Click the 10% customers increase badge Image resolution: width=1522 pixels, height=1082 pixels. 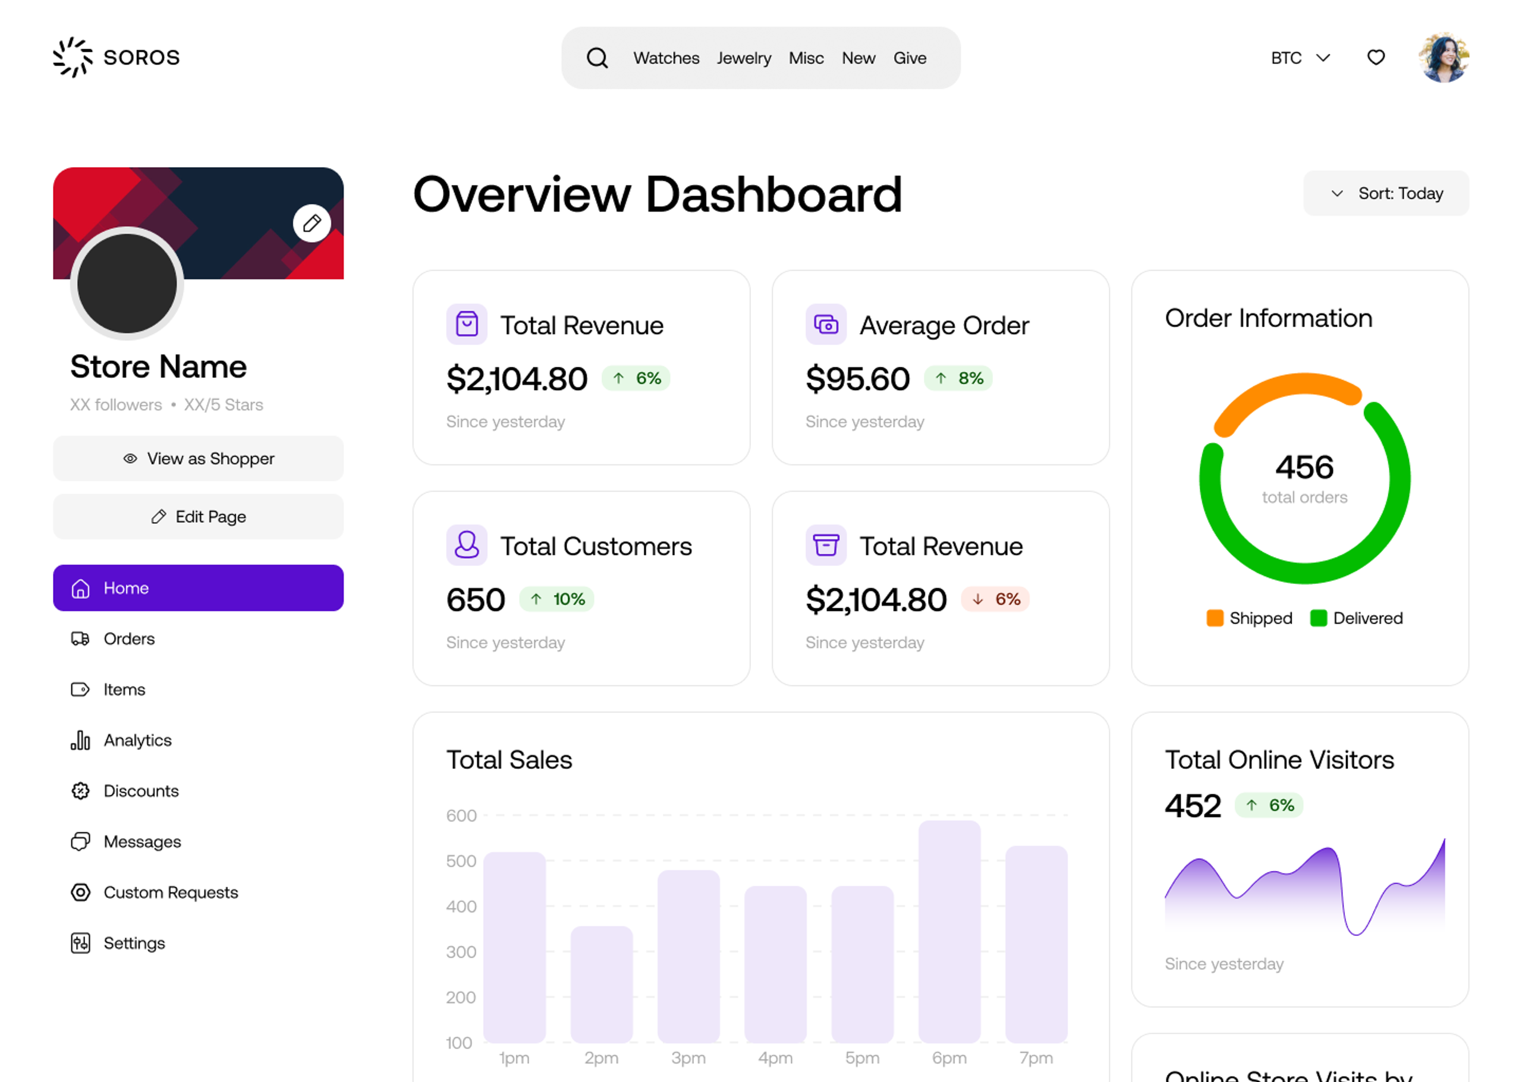(556, 599)
